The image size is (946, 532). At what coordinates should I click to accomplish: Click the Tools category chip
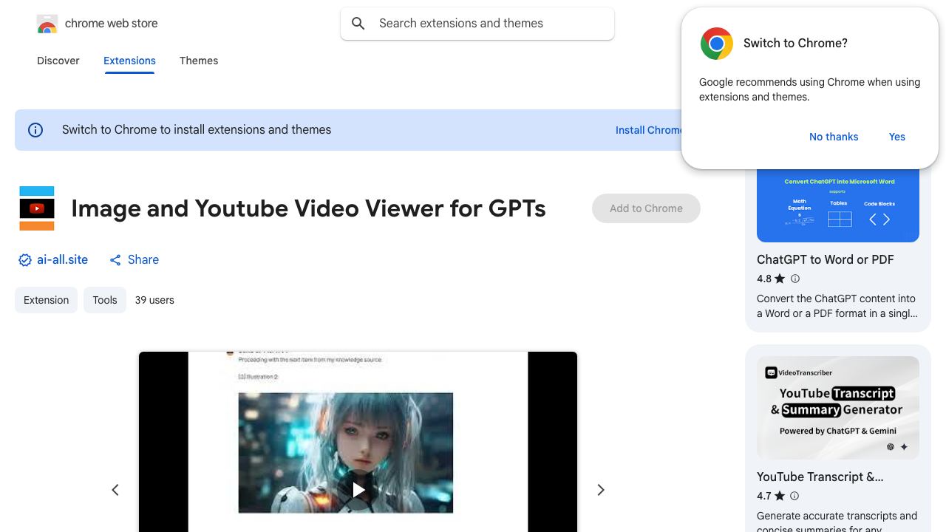(x=105, y=300)
